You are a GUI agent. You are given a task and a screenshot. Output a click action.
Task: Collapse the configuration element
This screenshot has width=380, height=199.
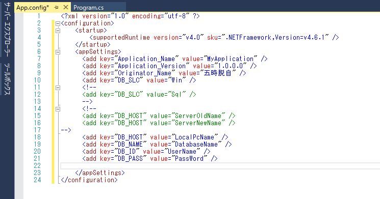(58, 24)
